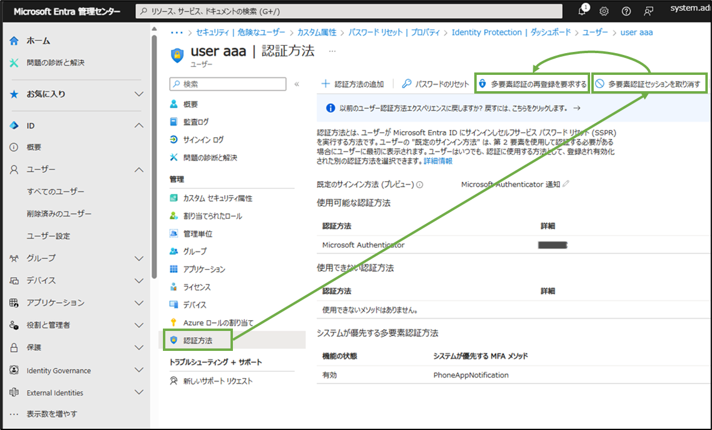
Task: Select 新しいサポート リクエスト menu item
Action: click(x=218, y=381)
